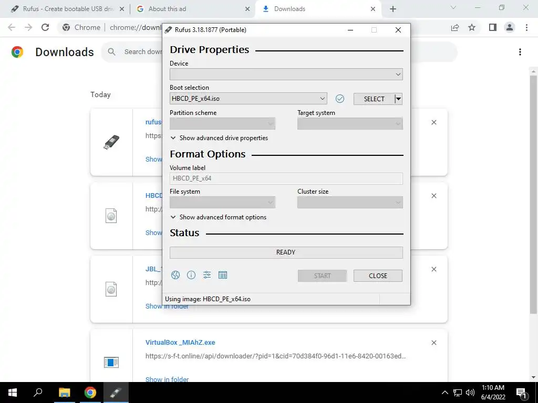Close the Rufus browser tab

(x=122, y=9)
